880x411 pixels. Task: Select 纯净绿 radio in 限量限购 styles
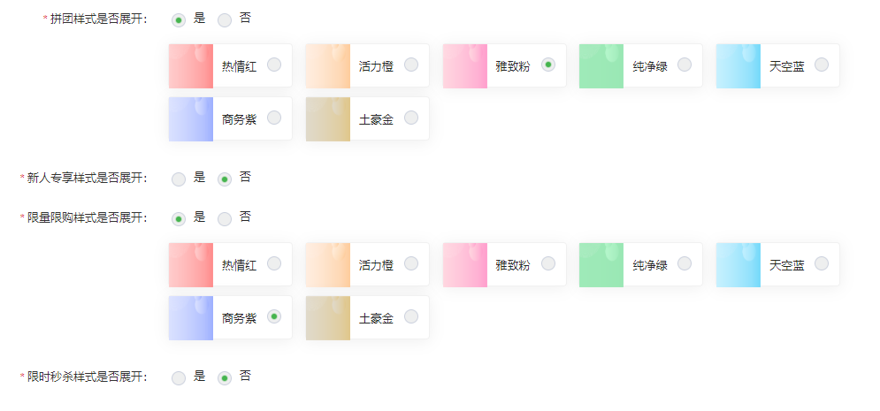[x=685, y=263]
